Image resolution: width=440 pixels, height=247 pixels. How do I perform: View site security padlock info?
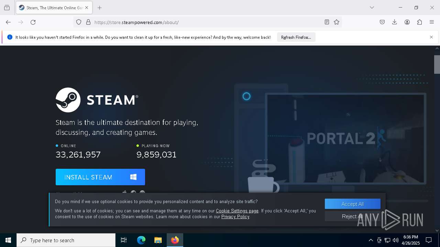pyautogui.click(x=88, y=22)
